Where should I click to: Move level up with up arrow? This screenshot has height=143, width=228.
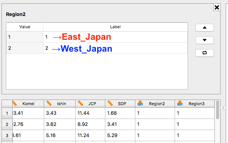[204, 27]
